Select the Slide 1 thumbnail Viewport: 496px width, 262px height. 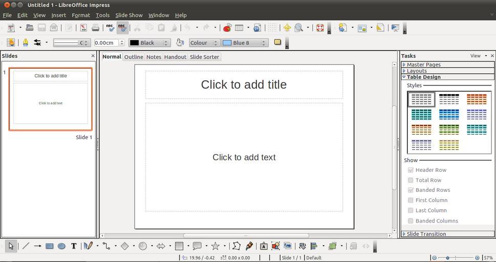point(50,99)
